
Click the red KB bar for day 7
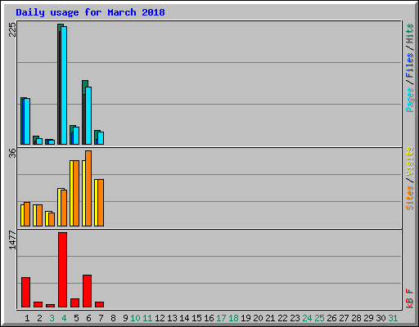click(100, 304)
